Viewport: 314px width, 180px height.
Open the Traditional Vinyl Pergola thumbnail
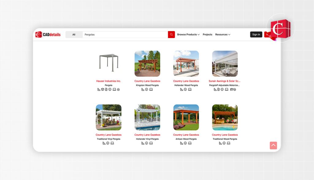pos(109,117)
